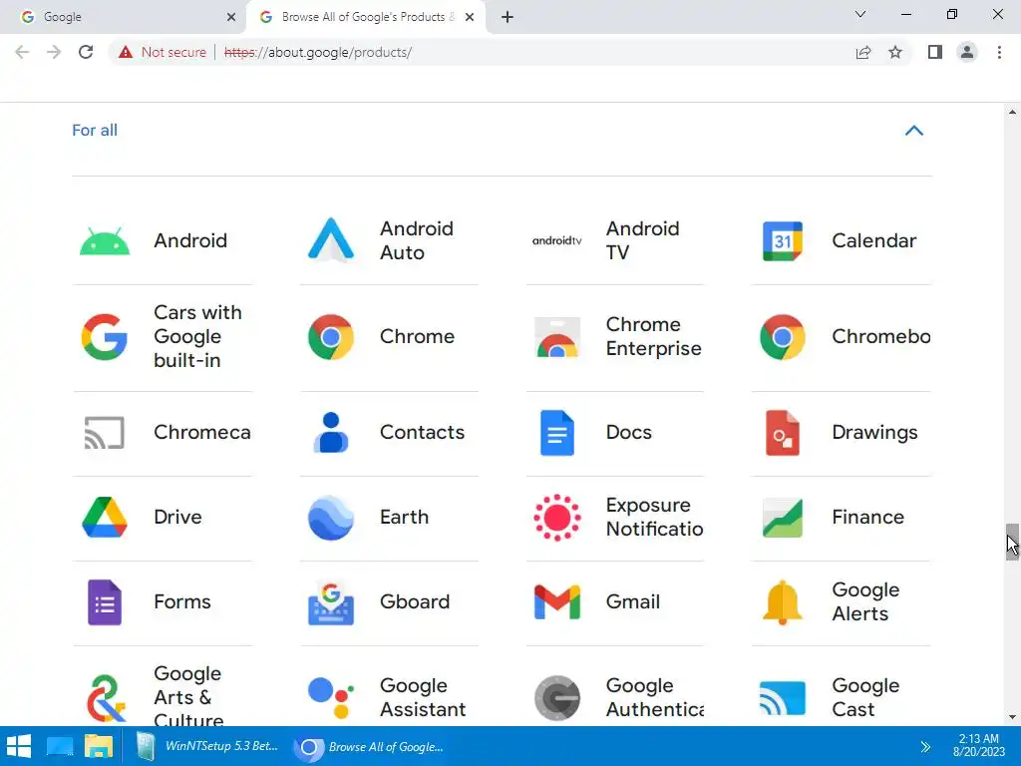Open the Chrome Enterprise text link
Image resolution: width=1021 pixels, height=766 pixels.
pyautogui.click(x=654, y=336)
